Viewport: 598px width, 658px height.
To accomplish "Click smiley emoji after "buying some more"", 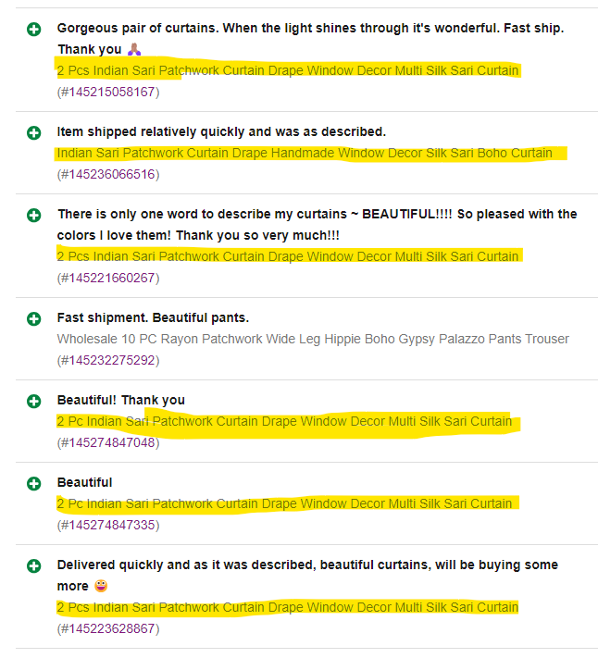I will coord(101,587).
